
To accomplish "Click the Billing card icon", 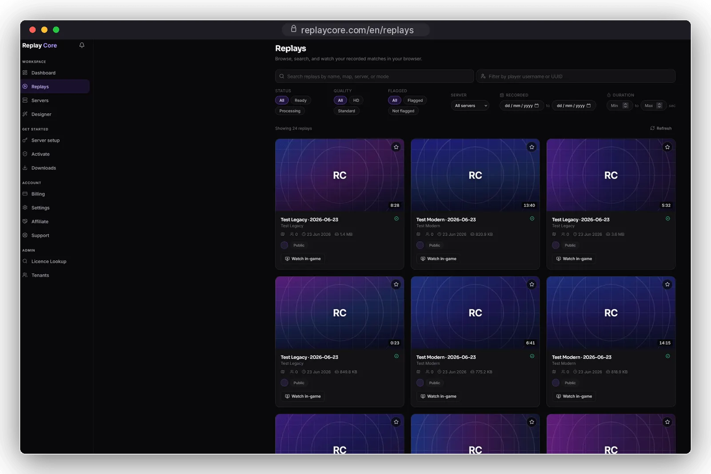I will (x=25, y=194).
